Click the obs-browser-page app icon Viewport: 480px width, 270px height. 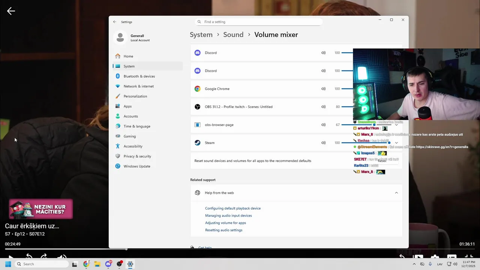[197, 125]
